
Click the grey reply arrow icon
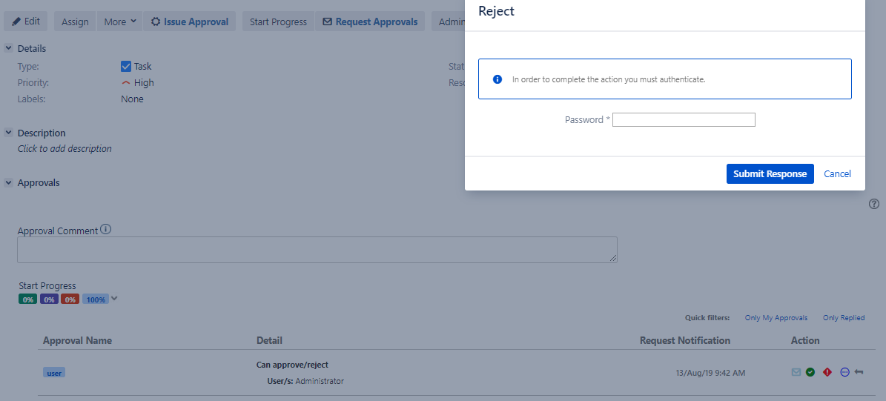click(x=859, y=372)
